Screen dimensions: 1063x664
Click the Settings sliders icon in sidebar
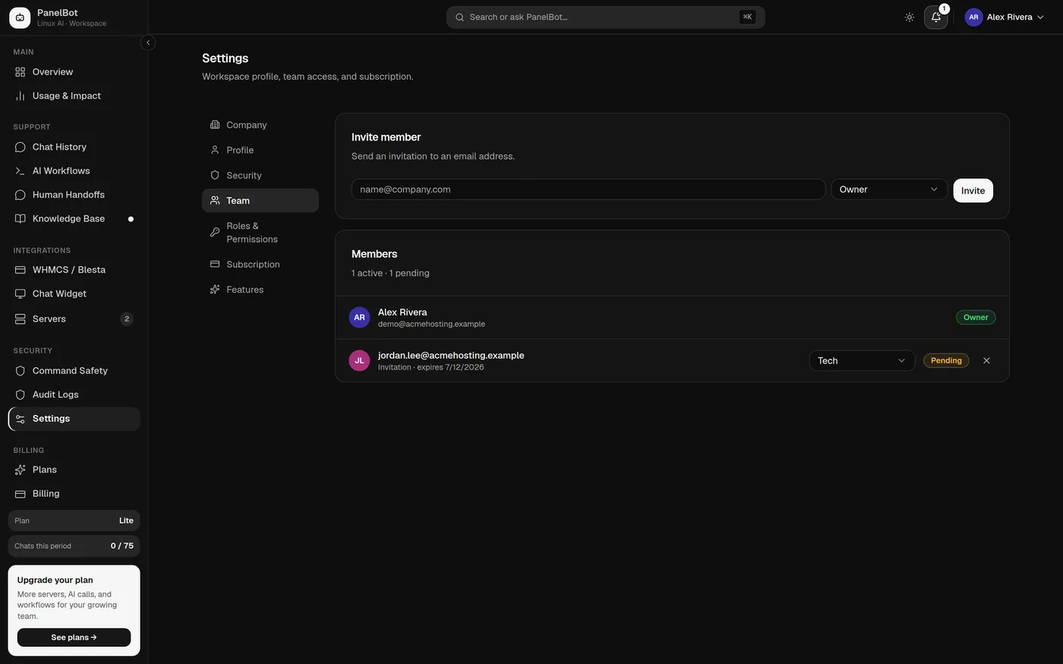pyautogui.click(x=21, y=419)
